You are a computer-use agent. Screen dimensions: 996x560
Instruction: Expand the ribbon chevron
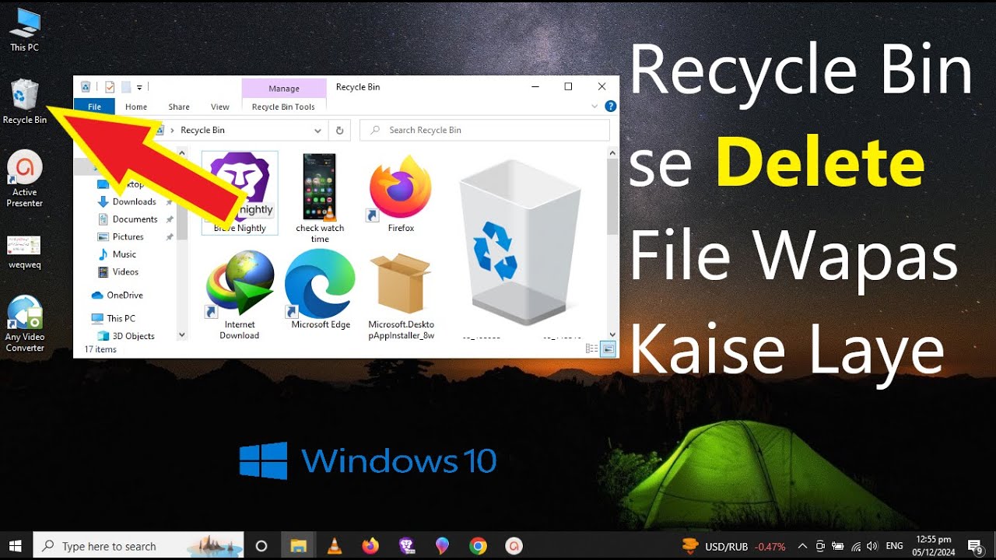(595, 107)
